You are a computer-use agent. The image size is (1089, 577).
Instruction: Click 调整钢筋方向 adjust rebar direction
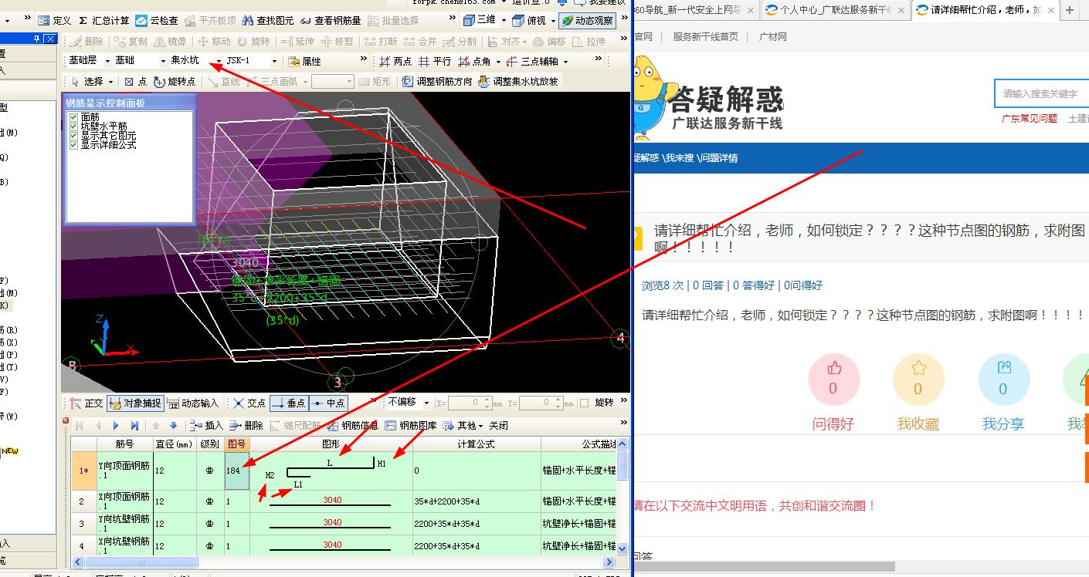pyautogui.click(x=437, y=81)
